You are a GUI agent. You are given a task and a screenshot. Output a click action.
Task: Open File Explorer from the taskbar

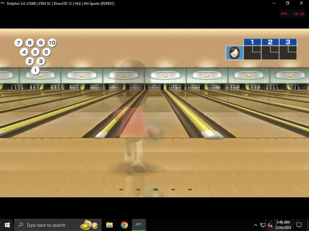tap(109, 225)
